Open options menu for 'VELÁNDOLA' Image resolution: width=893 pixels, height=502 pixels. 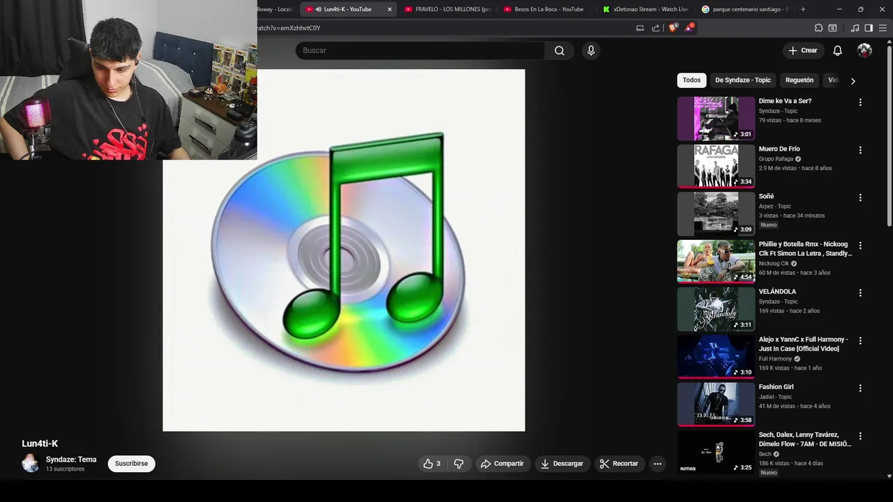coord(860,294)
